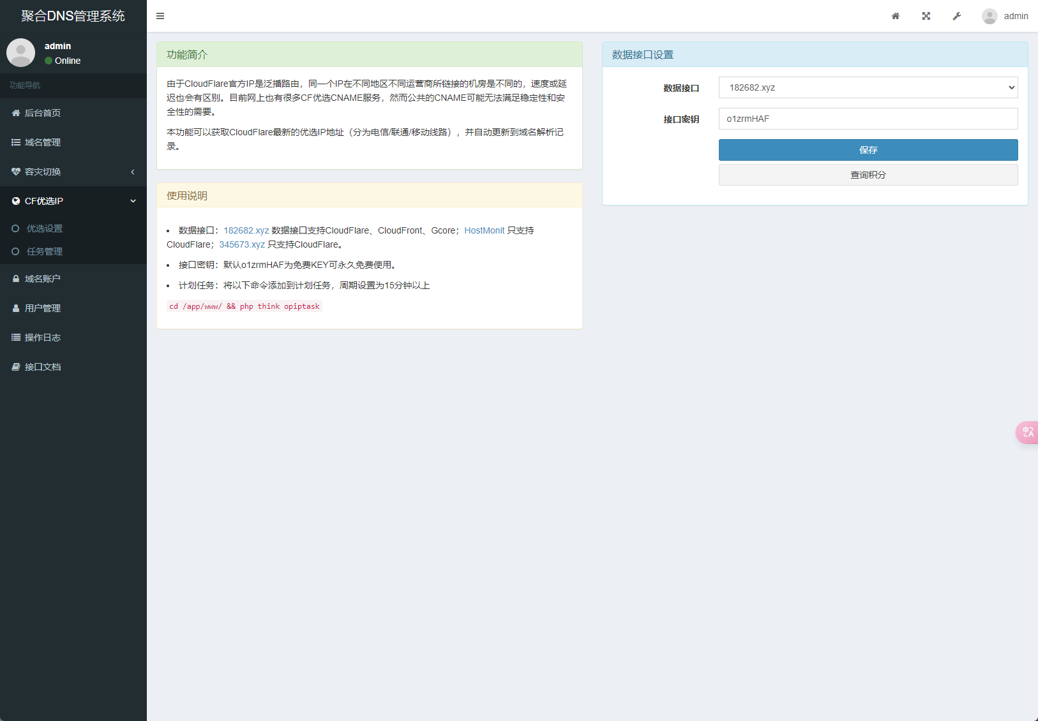Click the user icon beside 用户管理
The height and width of the screenshot is (721, 1038).
16,308
